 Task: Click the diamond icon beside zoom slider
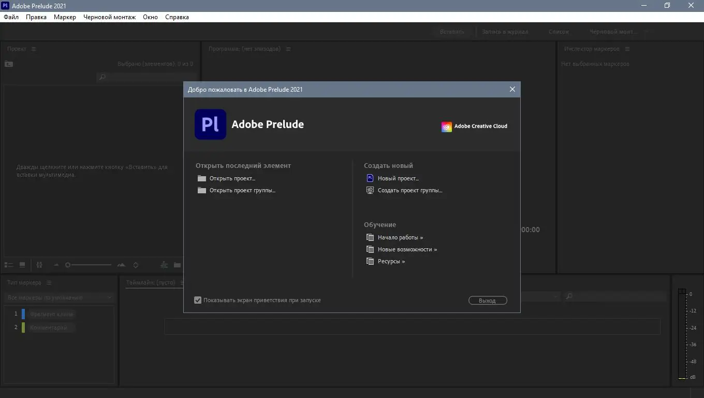click(136, 265)
